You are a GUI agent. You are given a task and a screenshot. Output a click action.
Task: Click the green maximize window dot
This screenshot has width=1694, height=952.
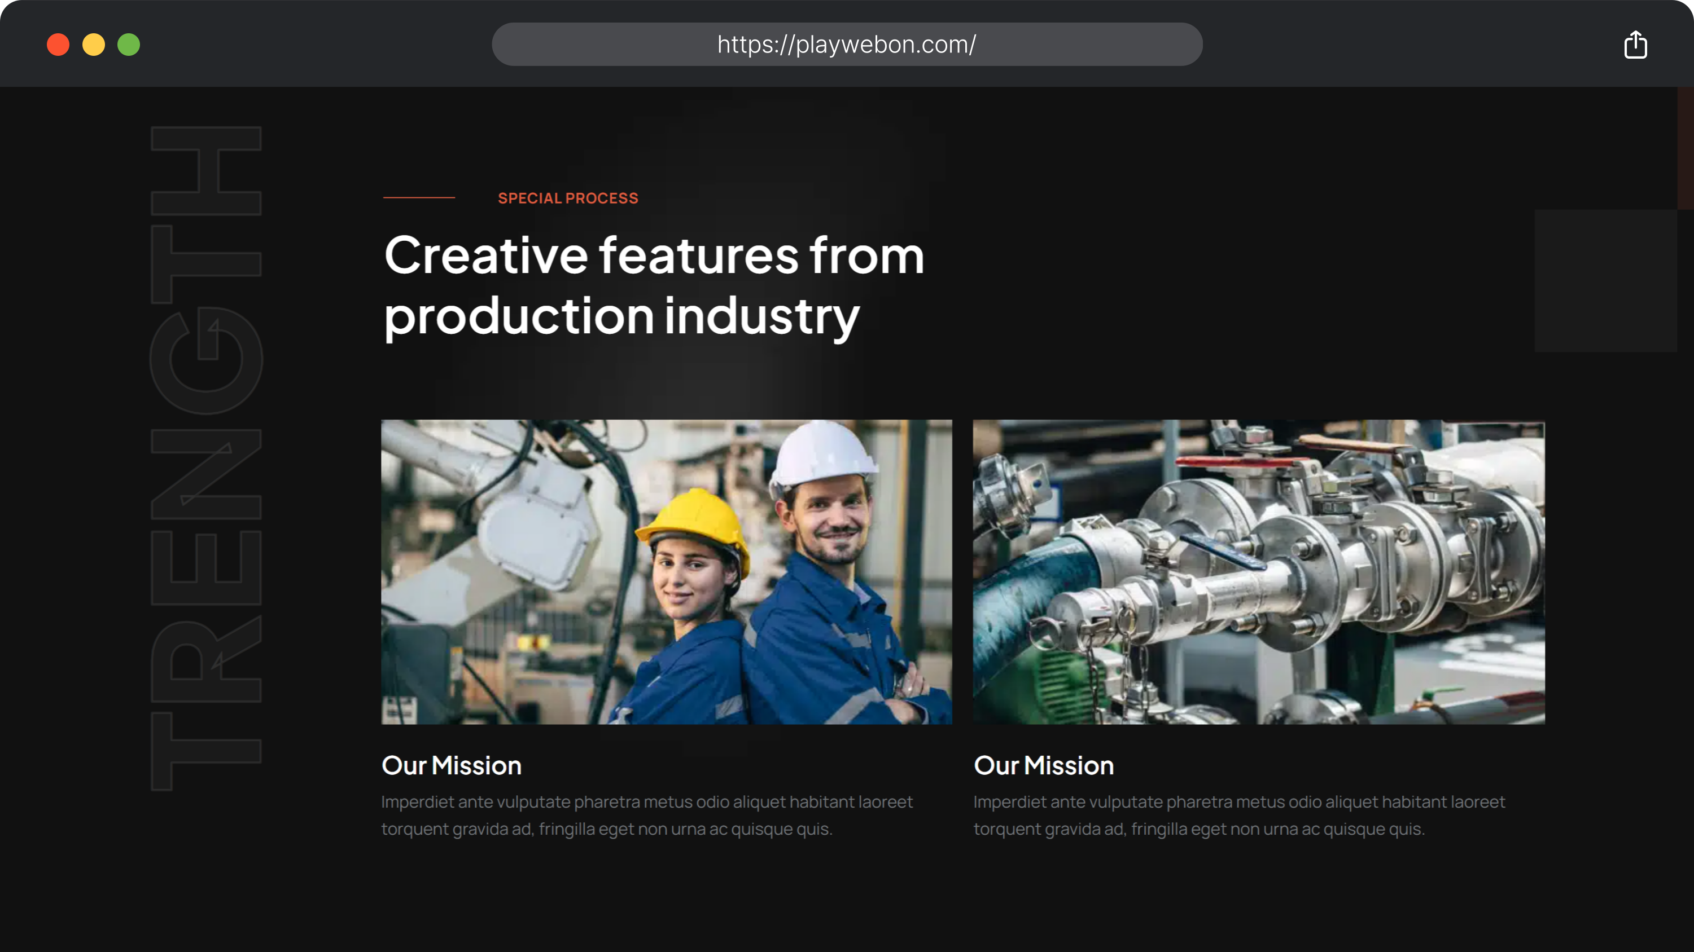pyautogui.click(x=129, y=45)
